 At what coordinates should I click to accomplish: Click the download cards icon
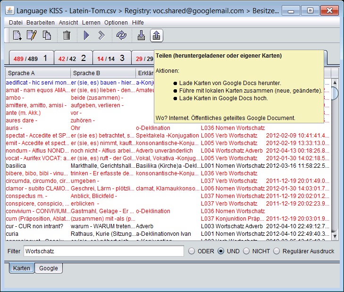(x=141, y=35)
